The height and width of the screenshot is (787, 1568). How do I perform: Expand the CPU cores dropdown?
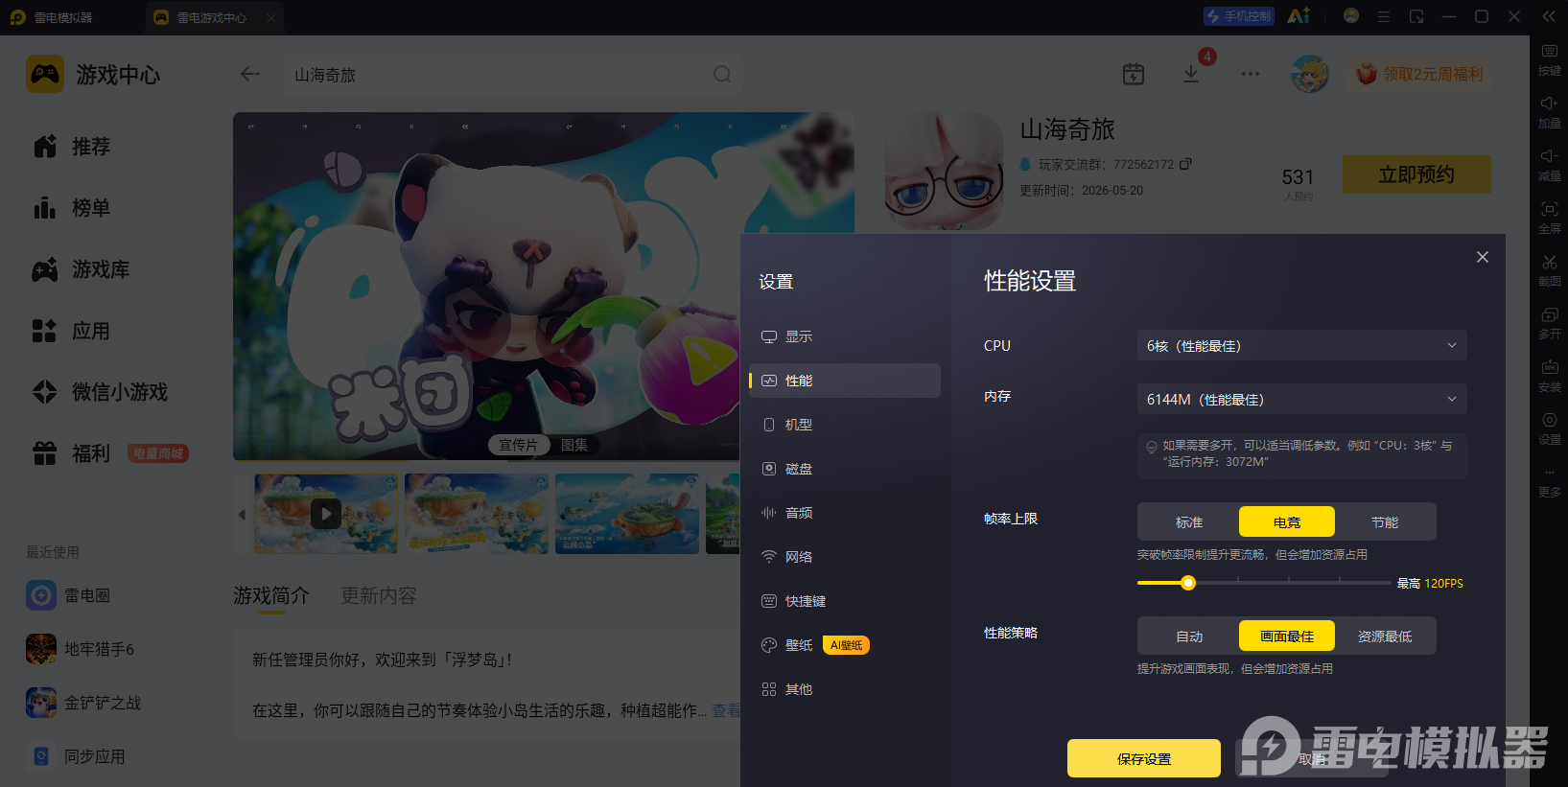coord(1301,345)
